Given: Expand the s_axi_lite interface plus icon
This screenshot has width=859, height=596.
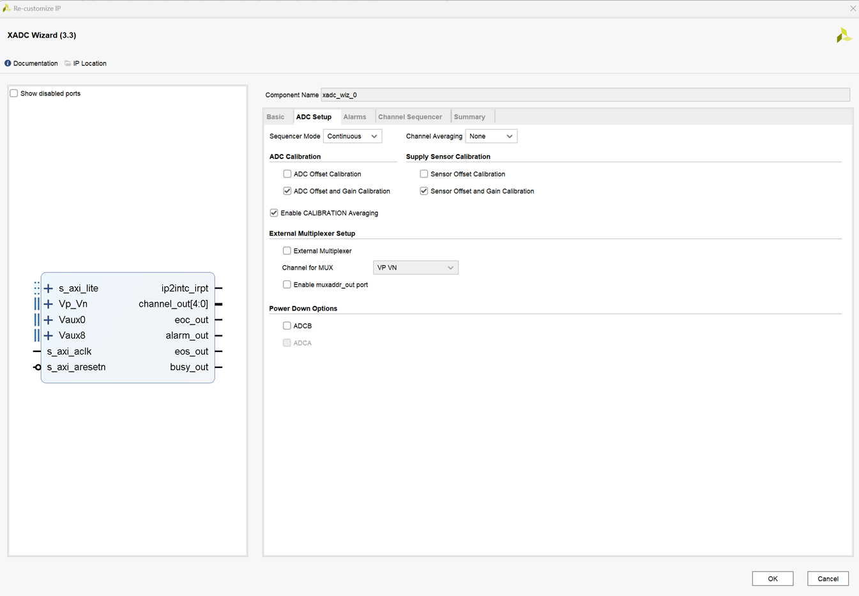Looking at the screenshot, I should 49,289.
